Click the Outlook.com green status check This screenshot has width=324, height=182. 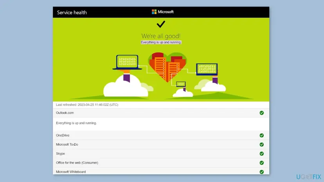point(262,113)
